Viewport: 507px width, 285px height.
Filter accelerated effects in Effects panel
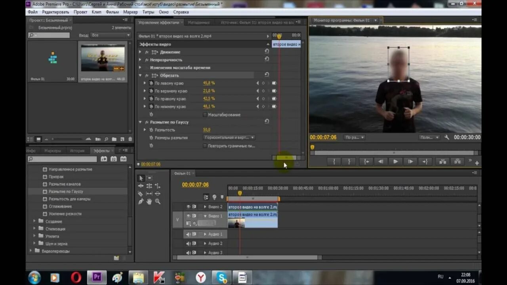point(104,159)
